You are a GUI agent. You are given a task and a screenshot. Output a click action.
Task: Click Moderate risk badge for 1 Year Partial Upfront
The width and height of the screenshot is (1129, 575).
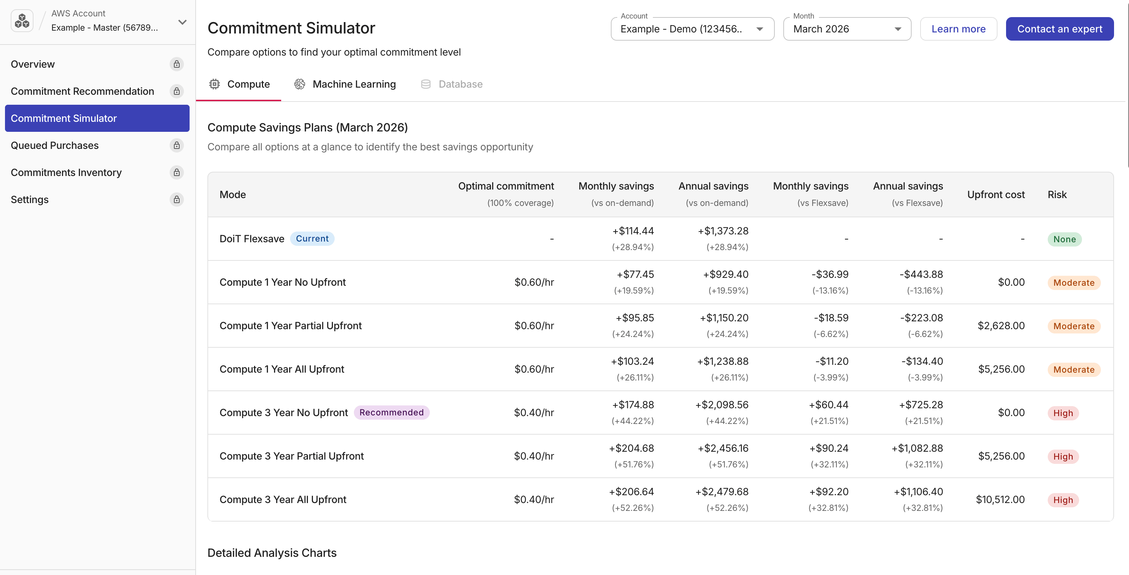click(x=1074, y=326)
